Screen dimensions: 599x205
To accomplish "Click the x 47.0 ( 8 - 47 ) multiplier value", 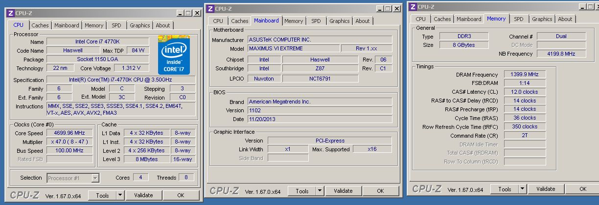I will [x=69, y=142].
